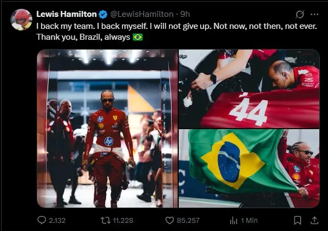Click the blue verified badge
The width and height of the screenshot is (328, 231).
coord(103,14)
